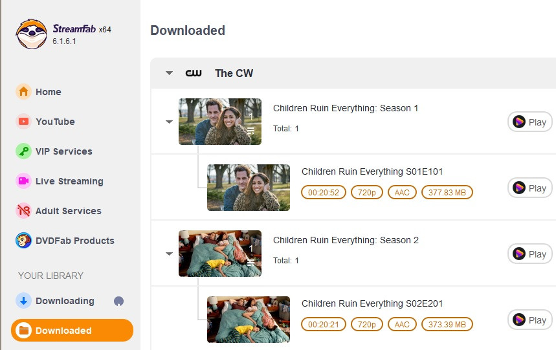Click the YouTube play icon in sidebar
Viewport: 556px width, 350px height.
click(x=24, y=122)
